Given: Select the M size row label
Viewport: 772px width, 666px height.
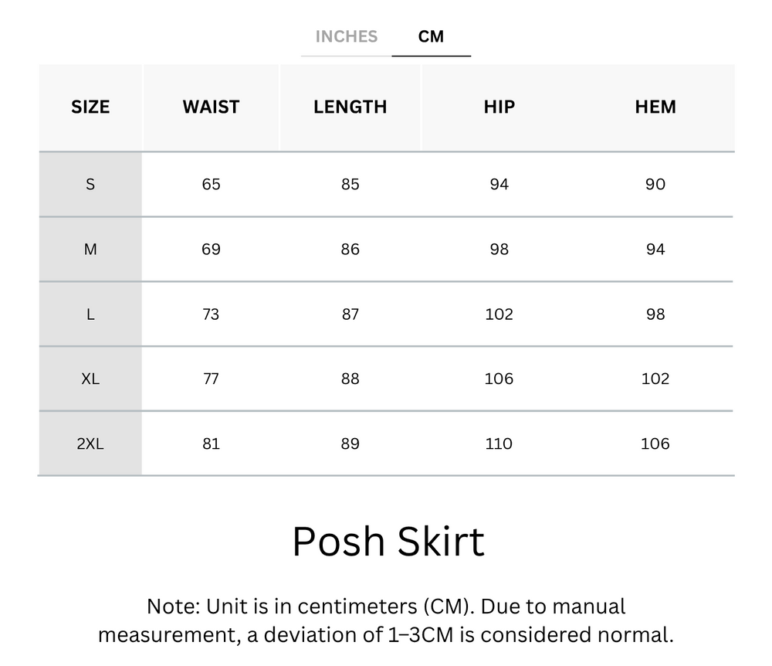Looking at the screenshot, I should 90,250.
